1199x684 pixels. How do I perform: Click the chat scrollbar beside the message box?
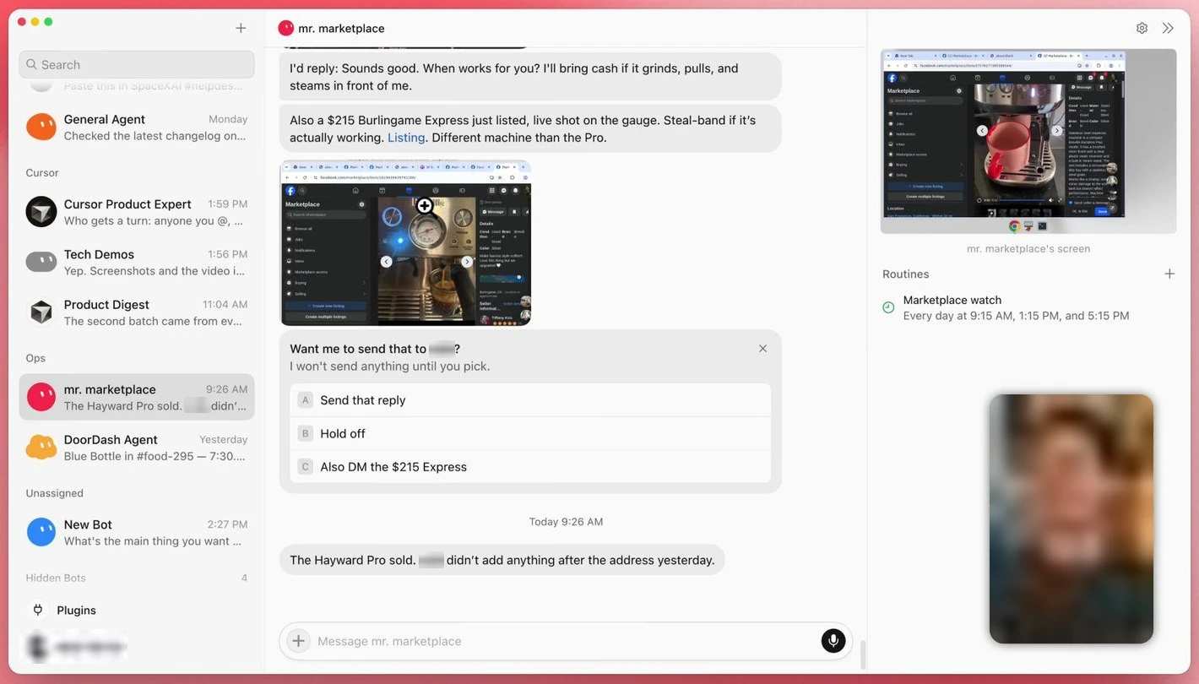coord(862,654)
